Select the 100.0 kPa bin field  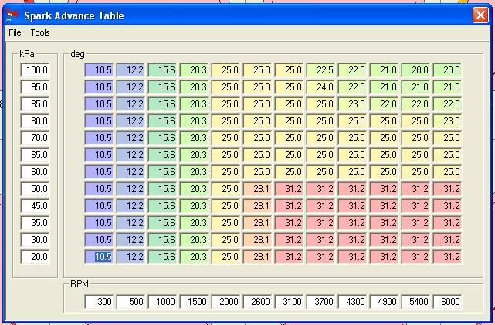(36, 70)
